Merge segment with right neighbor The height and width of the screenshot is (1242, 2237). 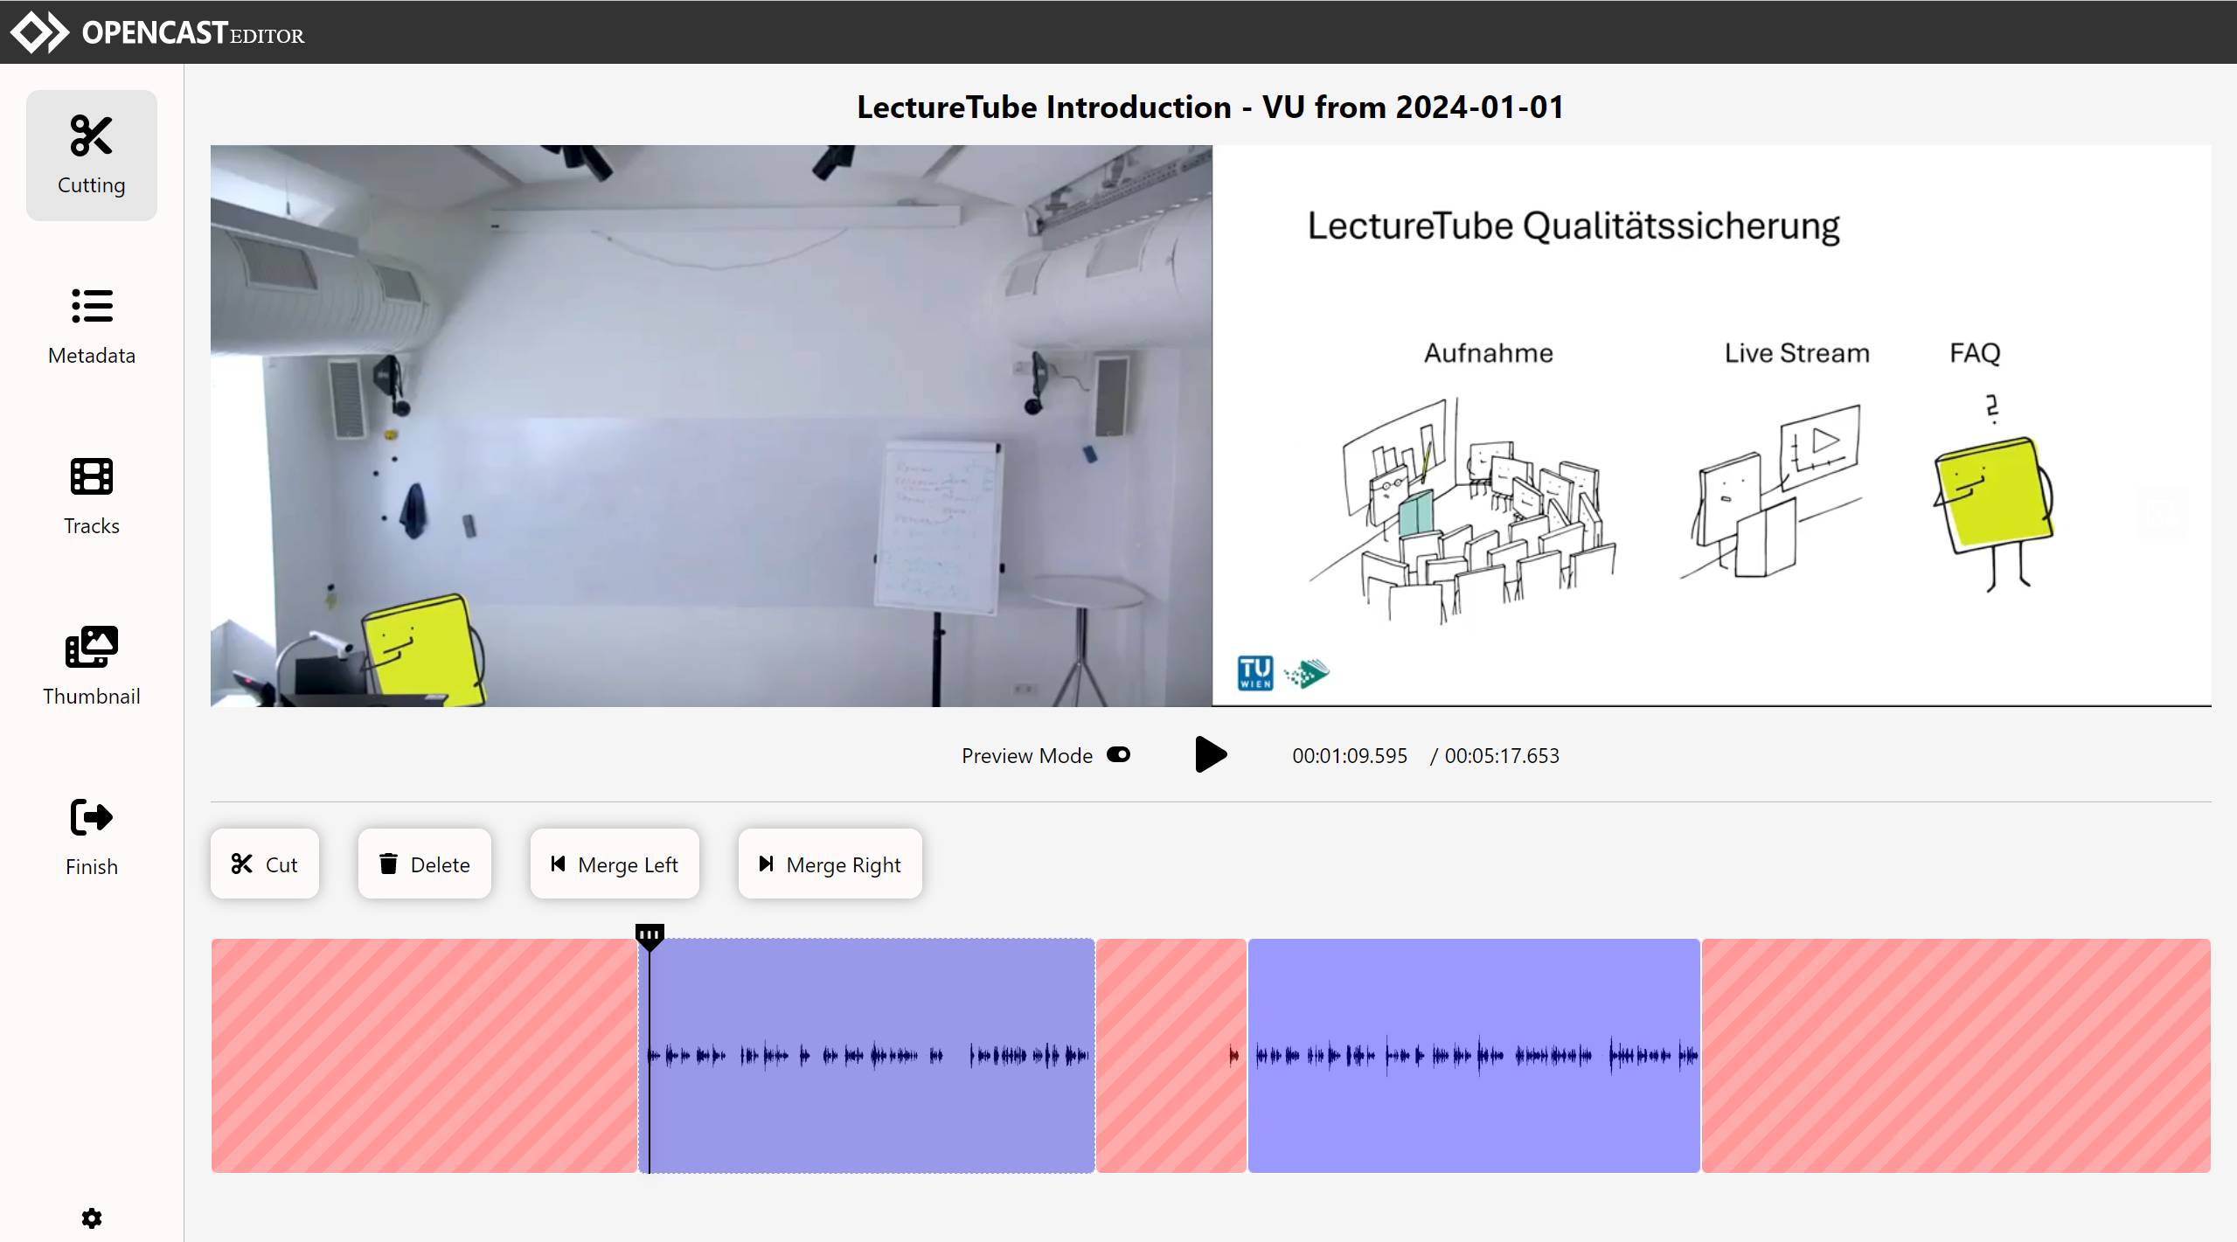[x=830, y=864]
